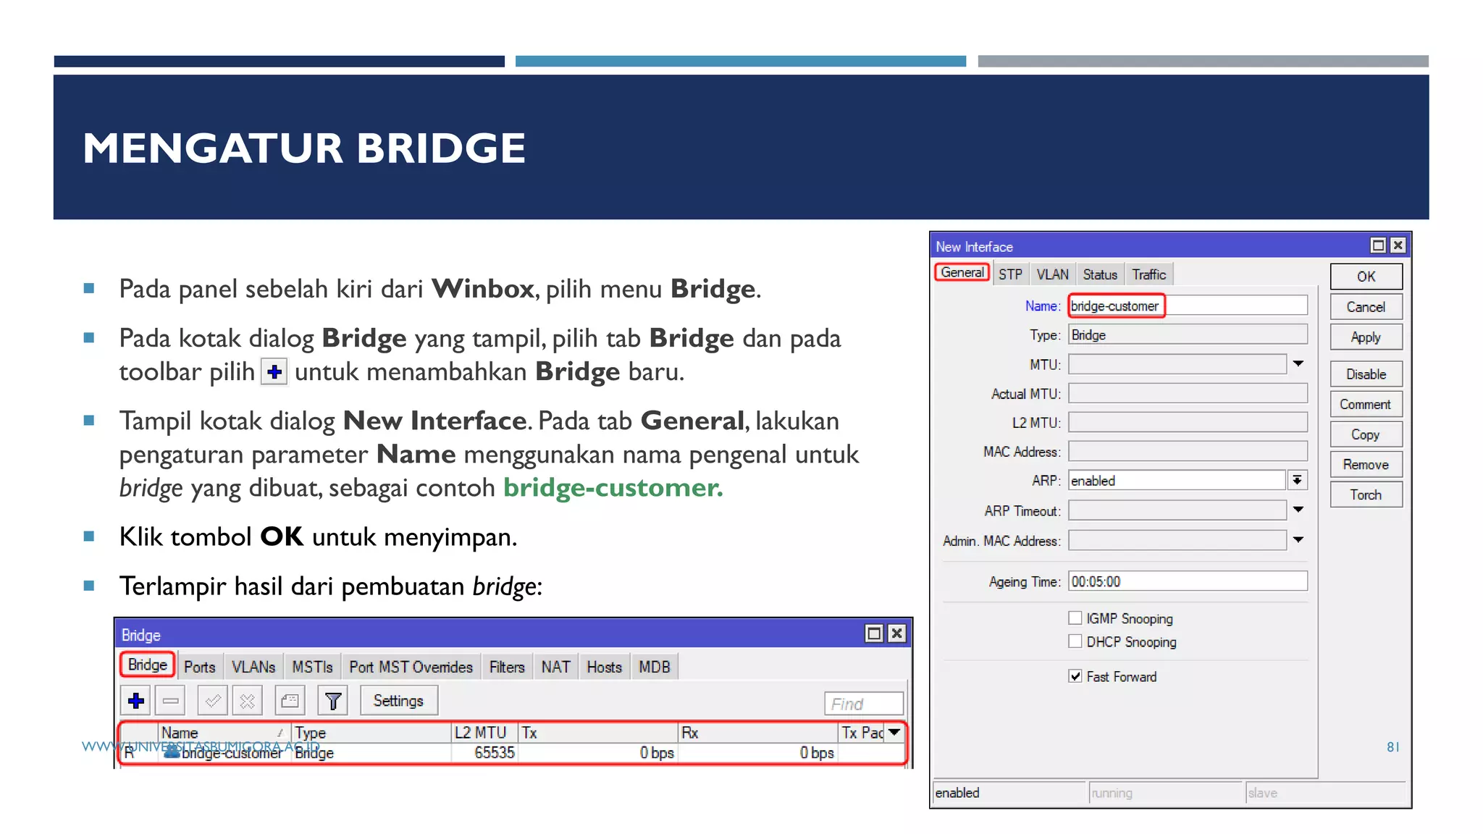Click the enabled status text at dialog bottom
Screen dimensions: 1483x834
click(957, 793)
